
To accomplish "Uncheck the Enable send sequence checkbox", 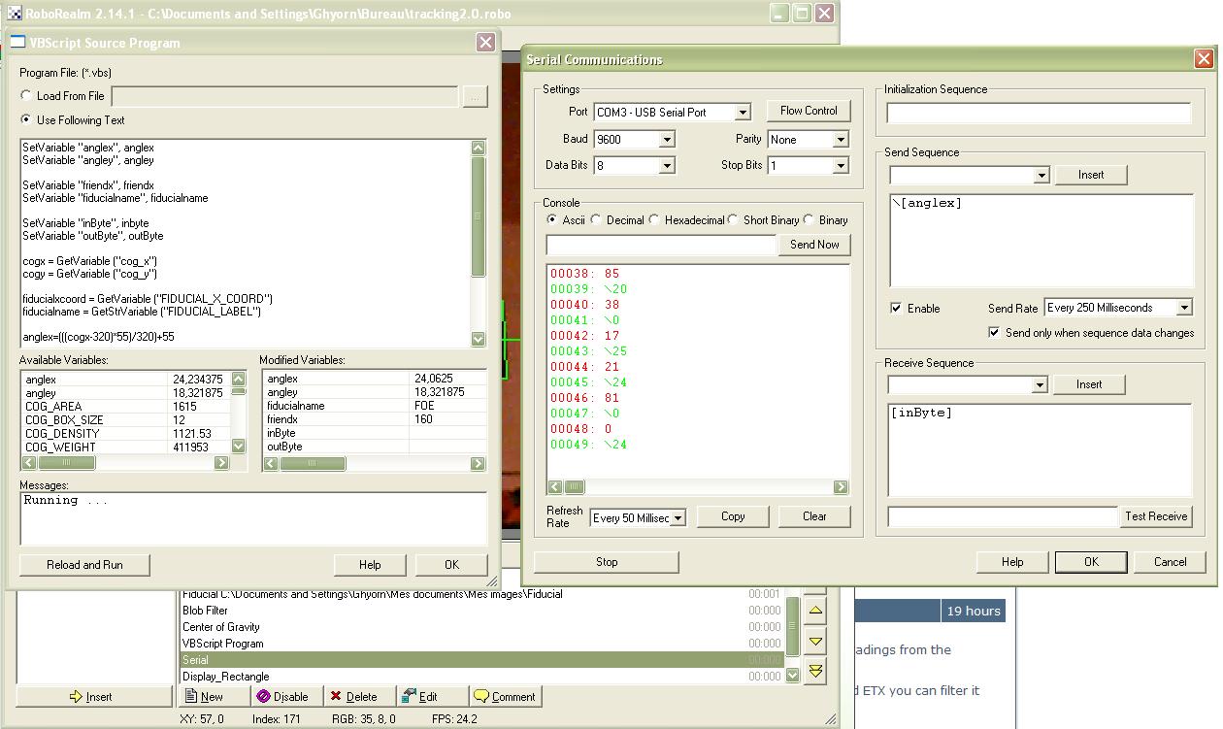I will tap(896, 308).
